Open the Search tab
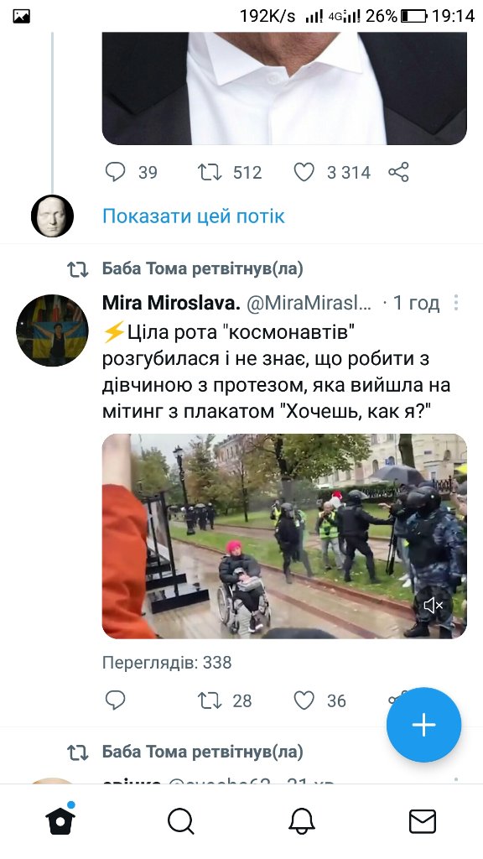Screen dimensions: 483x859 pos(181,822)
